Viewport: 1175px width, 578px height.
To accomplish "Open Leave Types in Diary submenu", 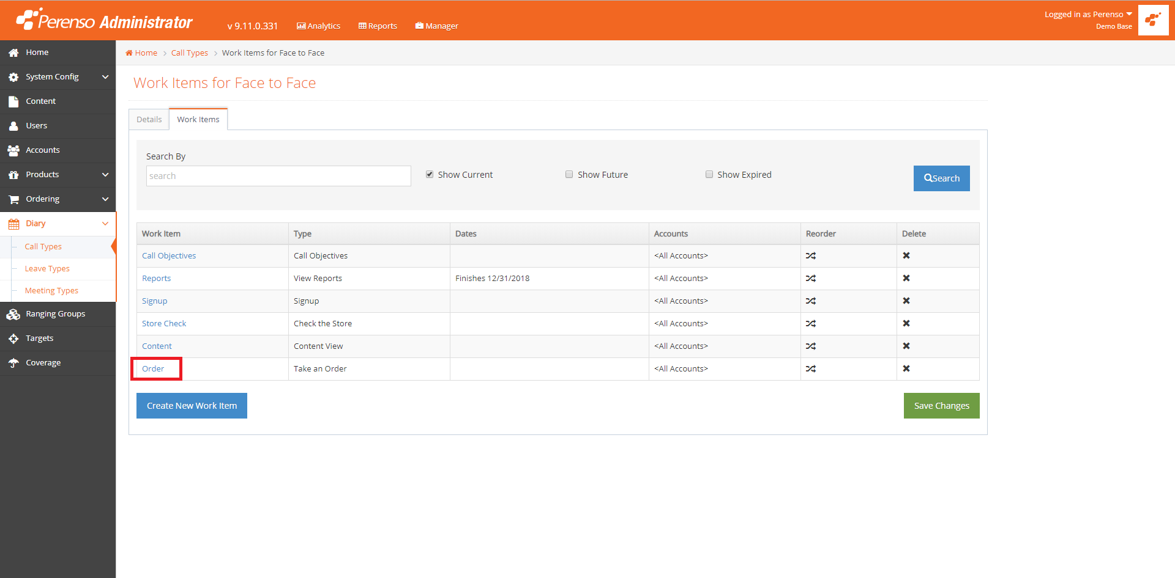I will click(47, 269).
